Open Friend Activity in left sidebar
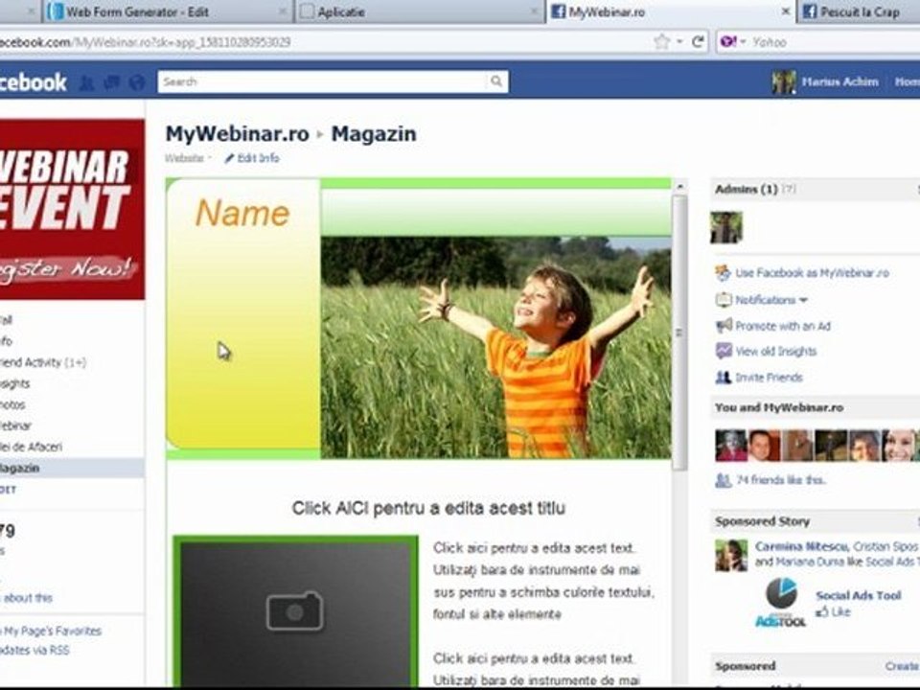 pos(43,362)
